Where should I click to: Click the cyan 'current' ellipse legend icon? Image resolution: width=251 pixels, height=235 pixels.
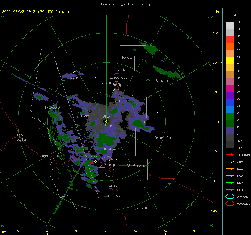point(230,196)
